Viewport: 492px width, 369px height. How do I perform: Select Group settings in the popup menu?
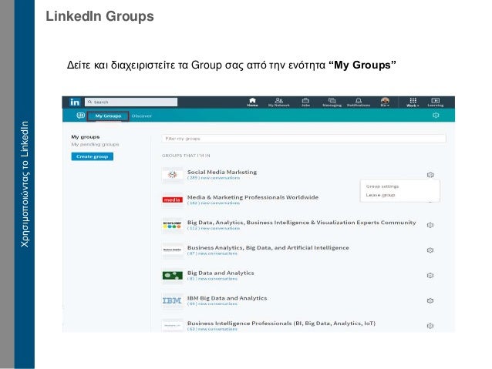coord(382,186)
